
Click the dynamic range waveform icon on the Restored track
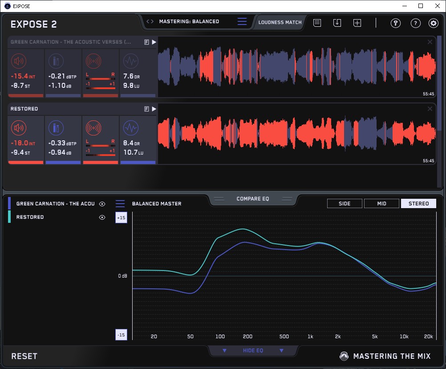tap(130, 128)
